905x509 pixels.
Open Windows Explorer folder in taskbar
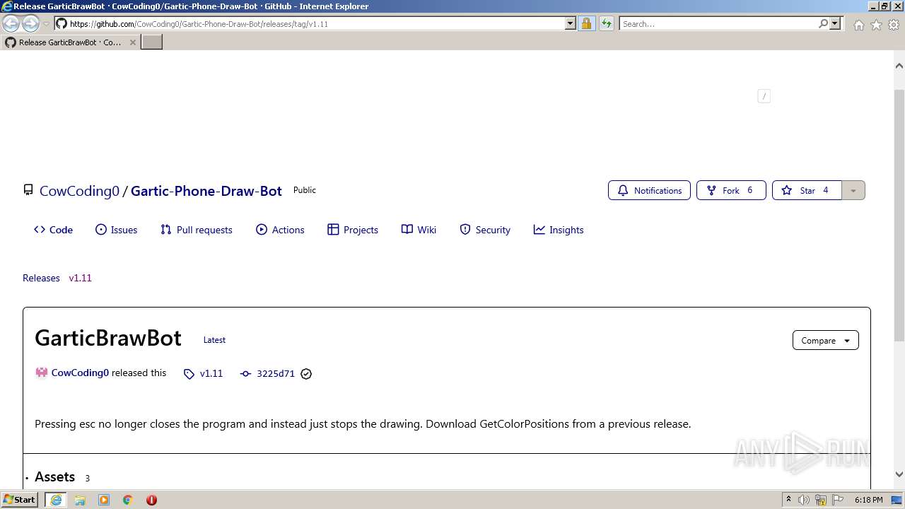pyautogui.click(x=80, y=500)
